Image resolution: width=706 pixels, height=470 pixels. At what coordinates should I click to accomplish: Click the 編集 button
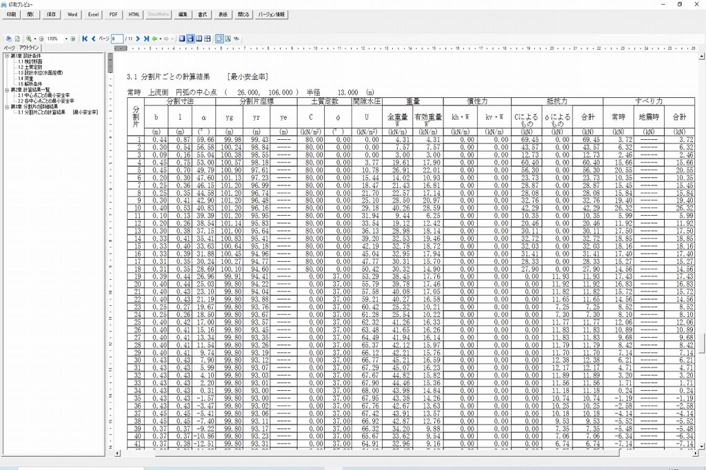click(x=183, y=14)
